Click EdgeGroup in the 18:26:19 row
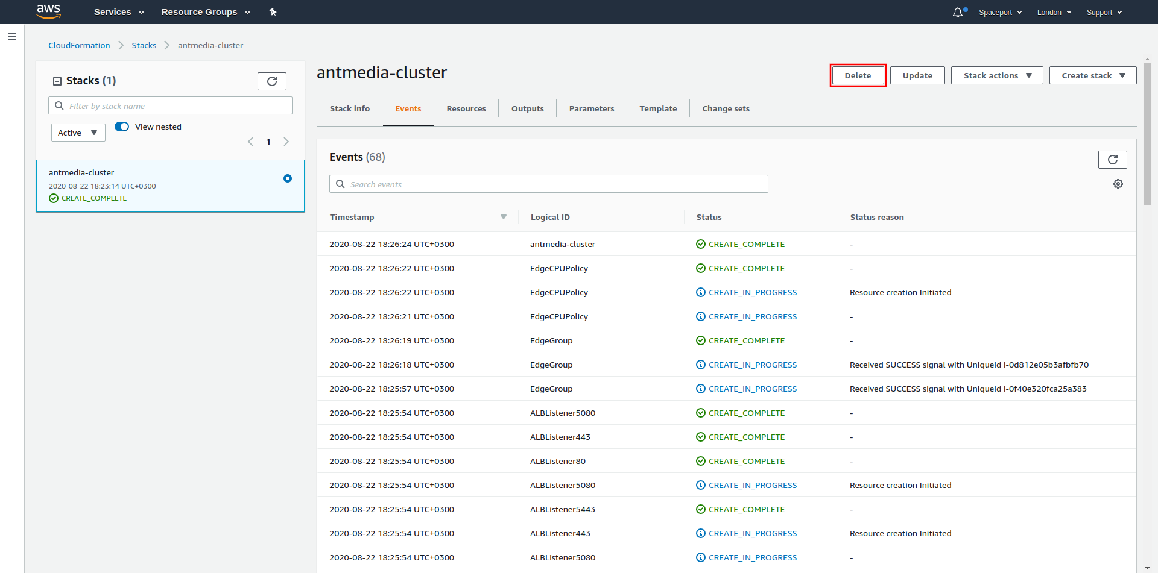1158x573 pixels. tap(551, 340)
